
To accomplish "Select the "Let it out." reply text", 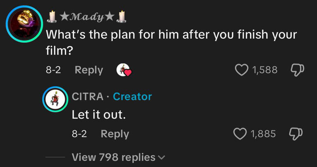I will point(98,115).
